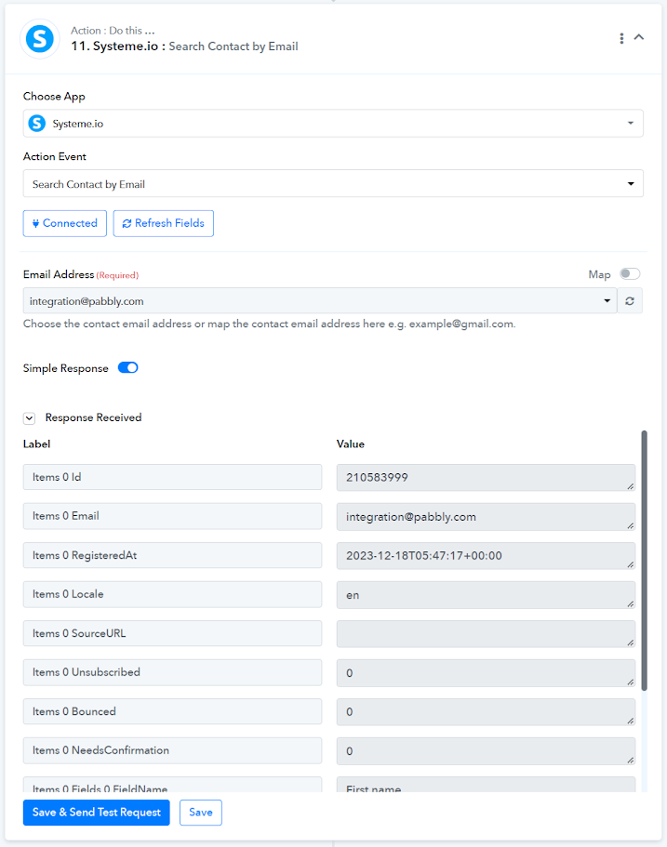Click the Refresh Fields button
Image resolution: width=667 pixels, height=847 pixels.
pos(164,223)
